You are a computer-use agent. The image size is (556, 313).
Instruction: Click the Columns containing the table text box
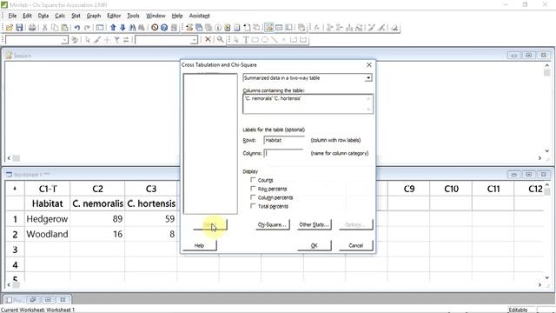(x=308, y=104)
